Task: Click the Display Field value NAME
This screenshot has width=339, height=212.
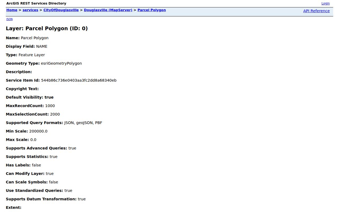Action: coord(42,46)
